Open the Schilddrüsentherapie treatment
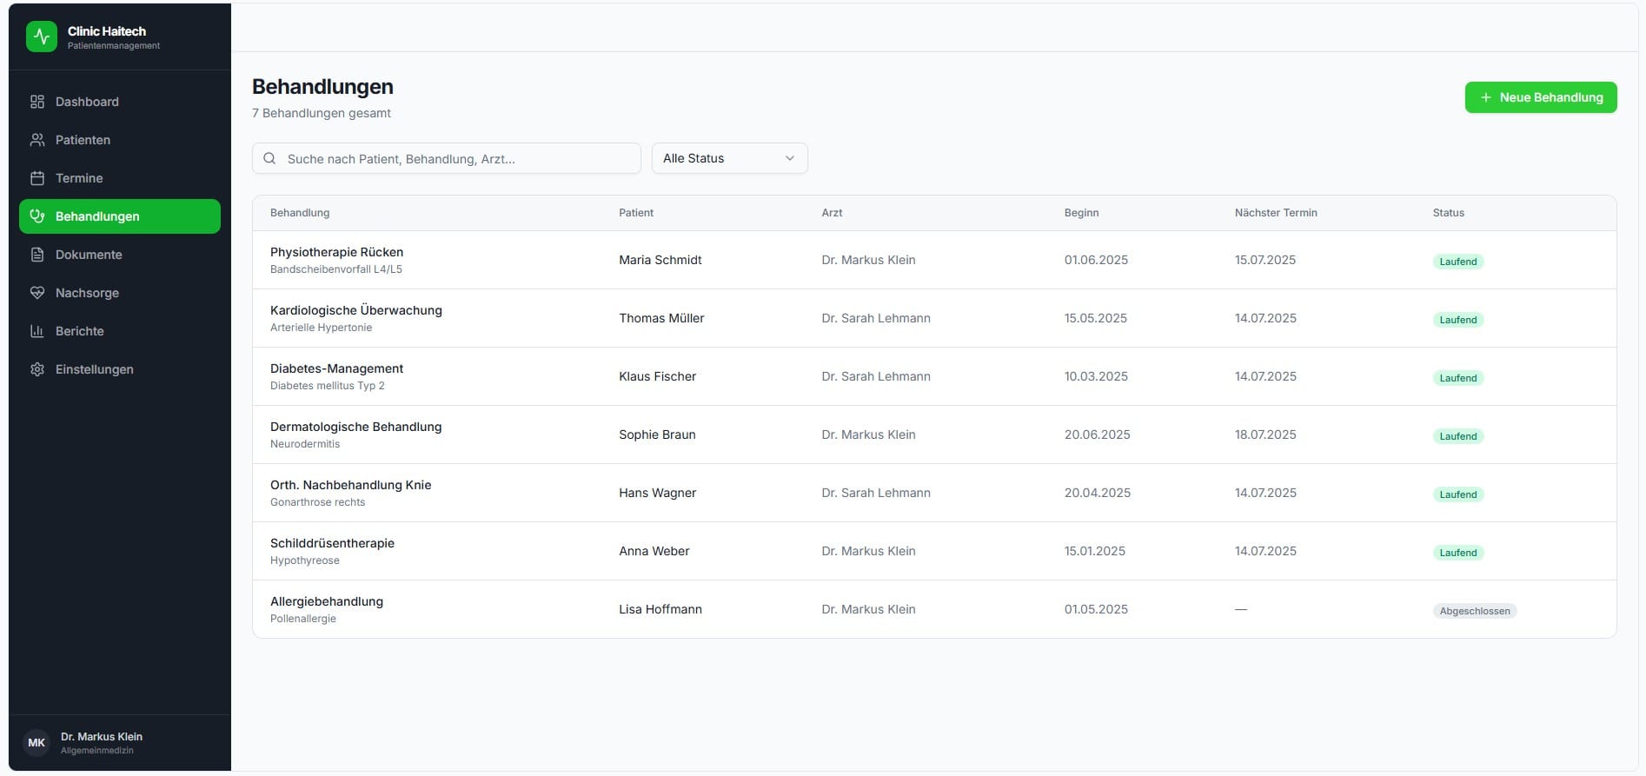 tap(333, 543)
